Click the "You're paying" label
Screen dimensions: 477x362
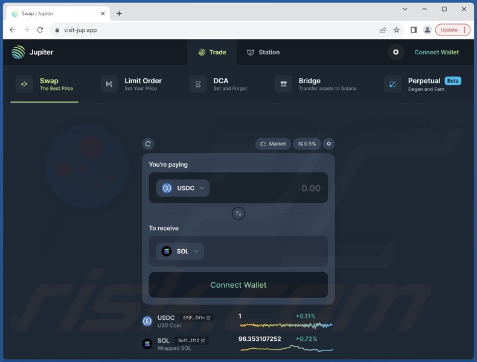pyautogui.click(x=168, y=165)
